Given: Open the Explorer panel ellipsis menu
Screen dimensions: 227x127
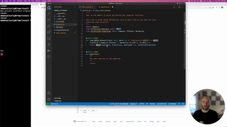Looking at the screenshot, I should [74, 7].
